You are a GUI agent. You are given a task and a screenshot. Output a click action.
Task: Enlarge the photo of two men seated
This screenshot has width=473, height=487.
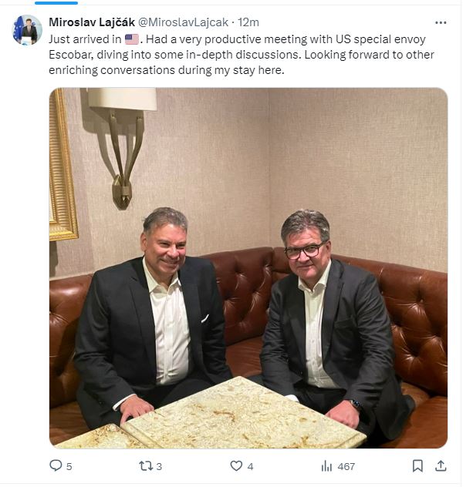tap(248, 267)
